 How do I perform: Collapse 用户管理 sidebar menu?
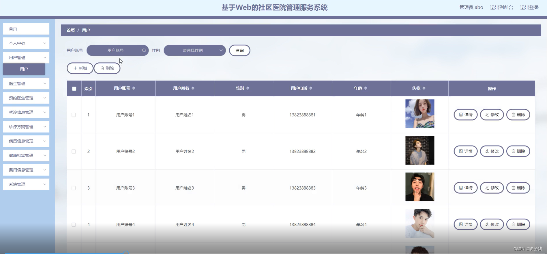[26, 58]
